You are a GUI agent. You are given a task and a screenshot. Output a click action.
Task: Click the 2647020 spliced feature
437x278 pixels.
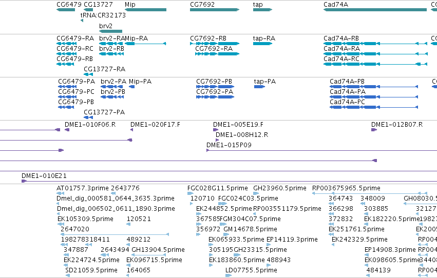(x=115, y=234)
